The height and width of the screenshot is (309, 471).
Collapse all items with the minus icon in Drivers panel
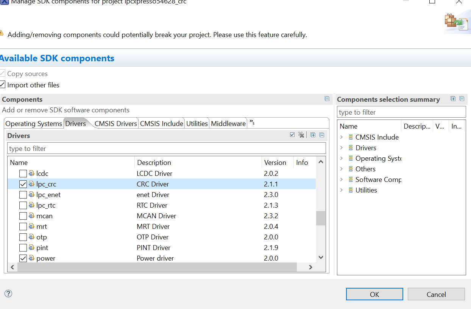tap(322, 135)
